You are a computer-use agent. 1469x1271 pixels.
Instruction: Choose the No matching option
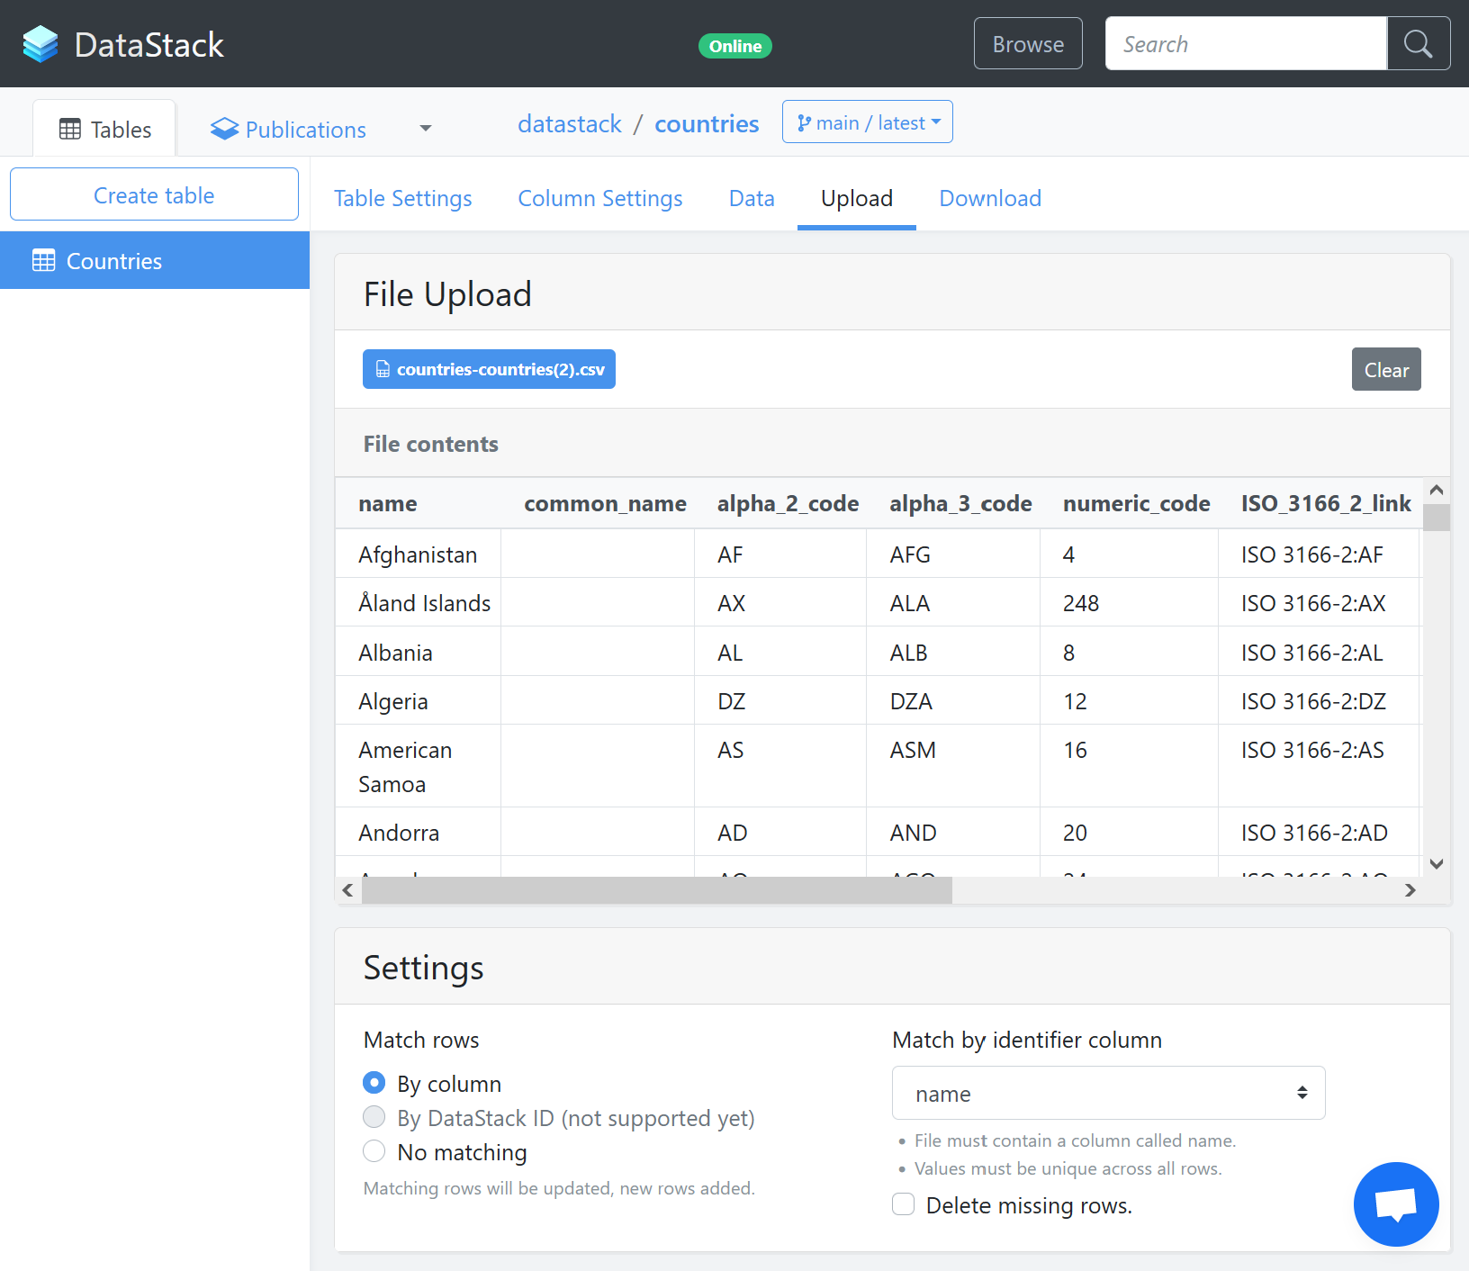(x=374, y=1151)
